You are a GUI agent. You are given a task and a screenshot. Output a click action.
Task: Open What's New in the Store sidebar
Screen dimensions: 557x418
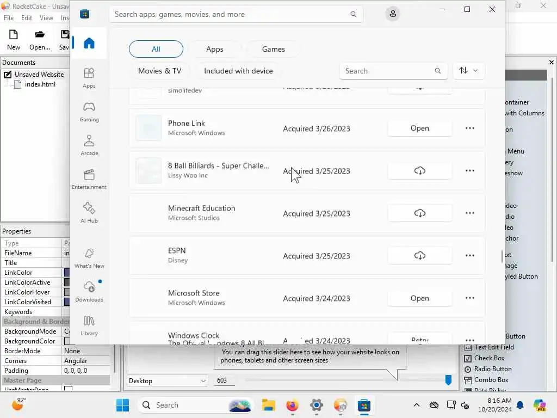click(x=89, y=258)
